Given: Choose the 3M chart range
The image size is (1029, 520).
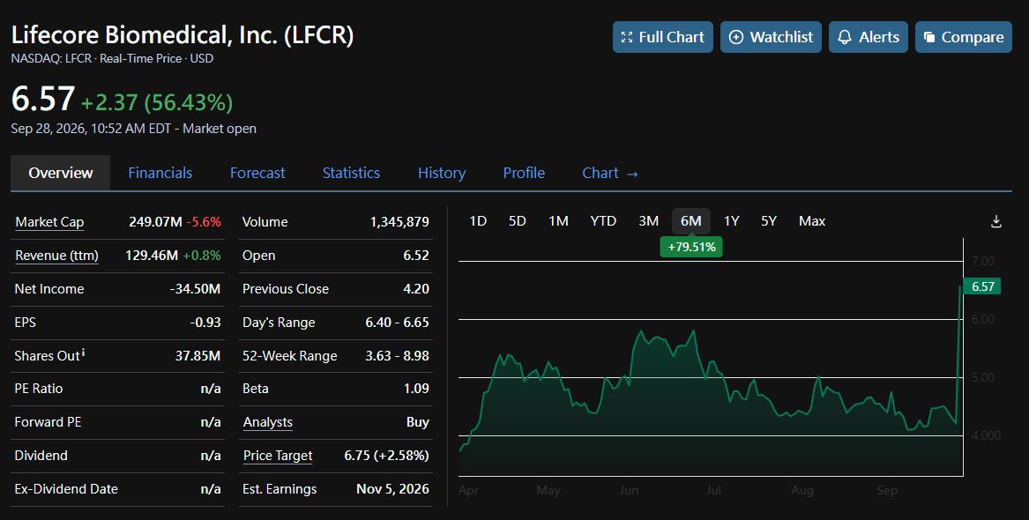Looking at the screenshot, I should click(x=648, y=221).
